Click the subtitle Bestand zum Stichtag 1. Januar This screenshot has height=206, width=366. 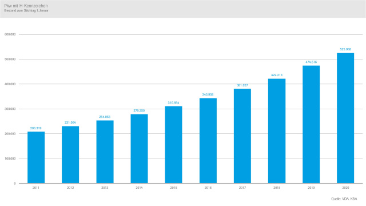click(26, 10)
